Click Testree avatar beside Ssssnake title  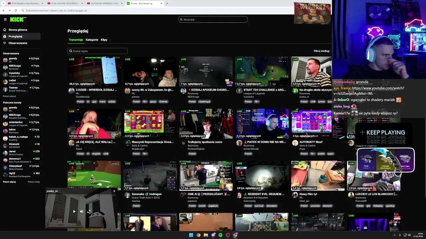pyautogui.click(x=127, y=195)
